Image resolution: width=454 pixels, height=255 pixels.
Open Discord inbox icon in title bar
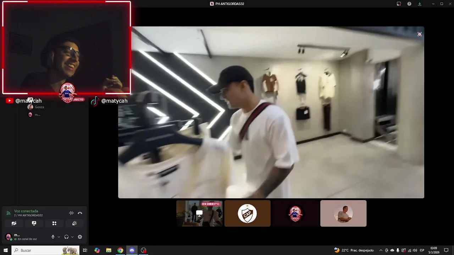click(x=399, y=4)
